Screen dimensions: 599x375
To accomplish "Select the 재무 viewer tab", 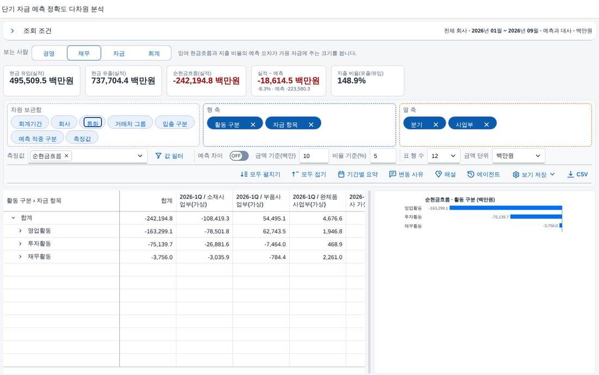I will (x=84, y=53).
